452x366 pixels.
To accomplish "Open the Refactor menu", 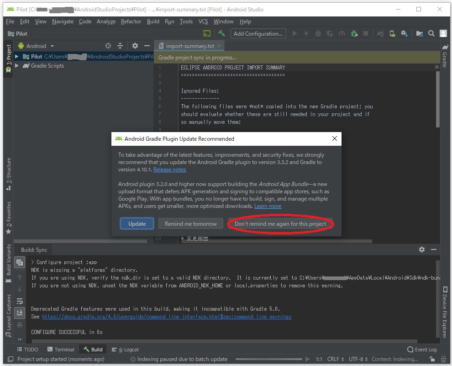I will click(x=131, y=21).
